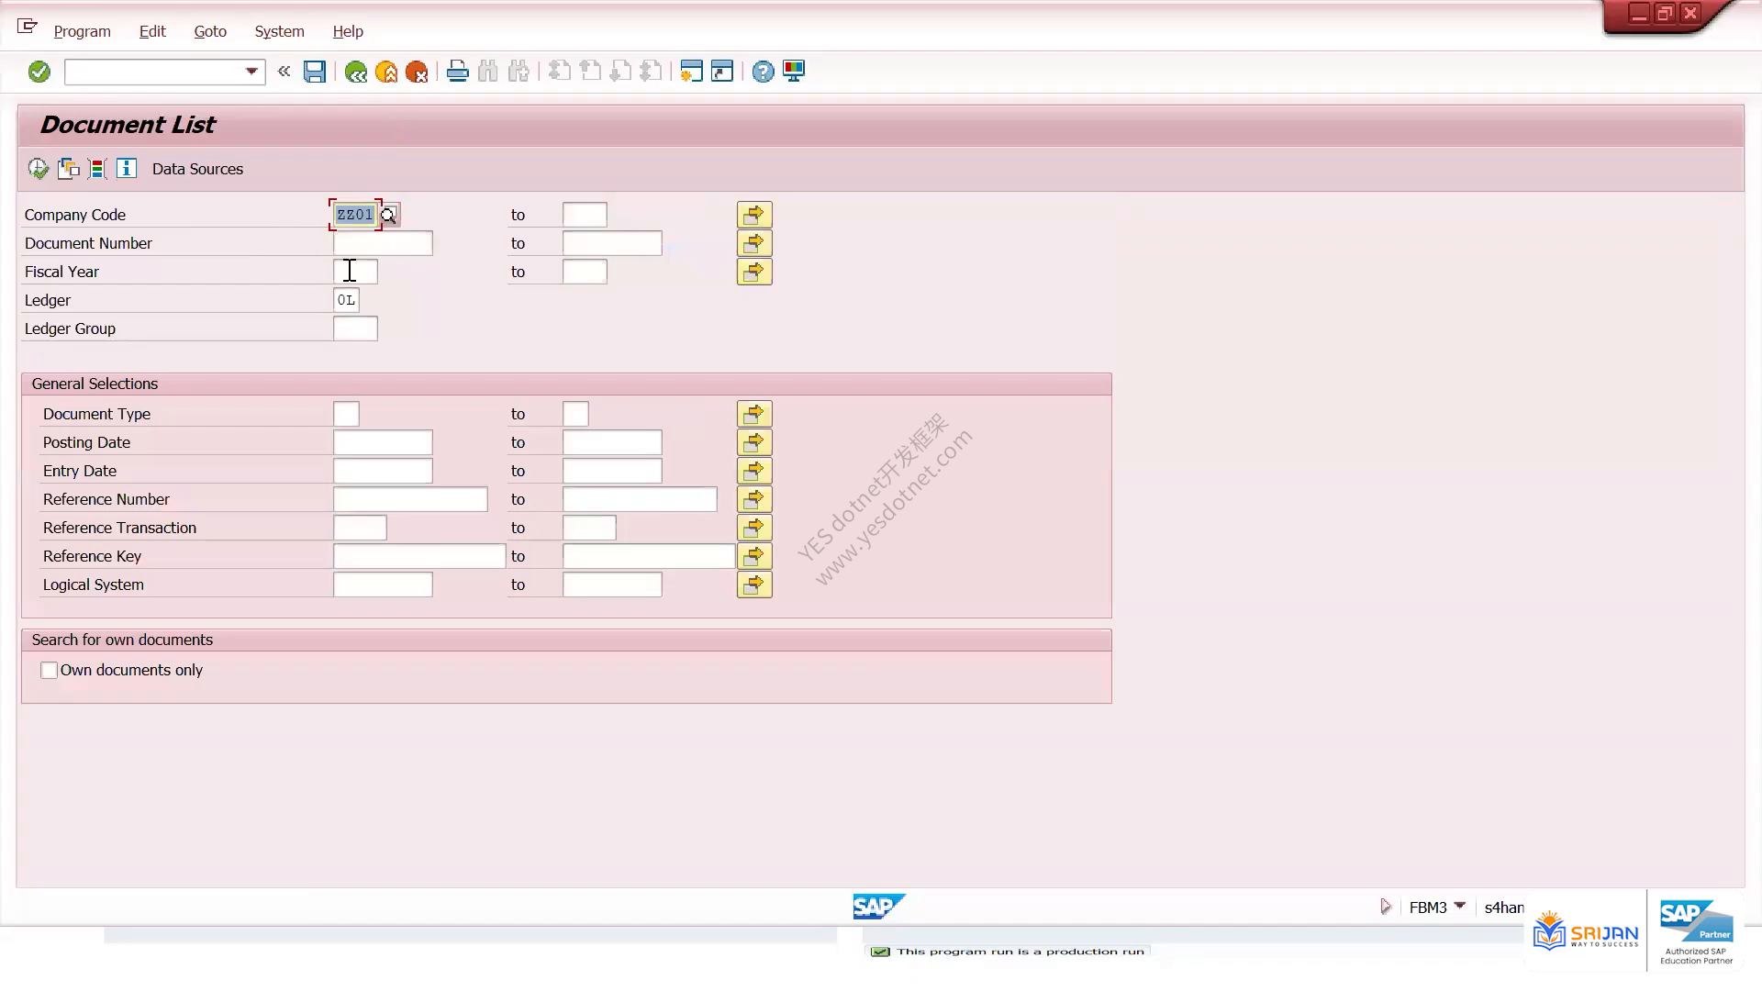
Task: Open Company Code search help lookup
Action: point(389,215)
